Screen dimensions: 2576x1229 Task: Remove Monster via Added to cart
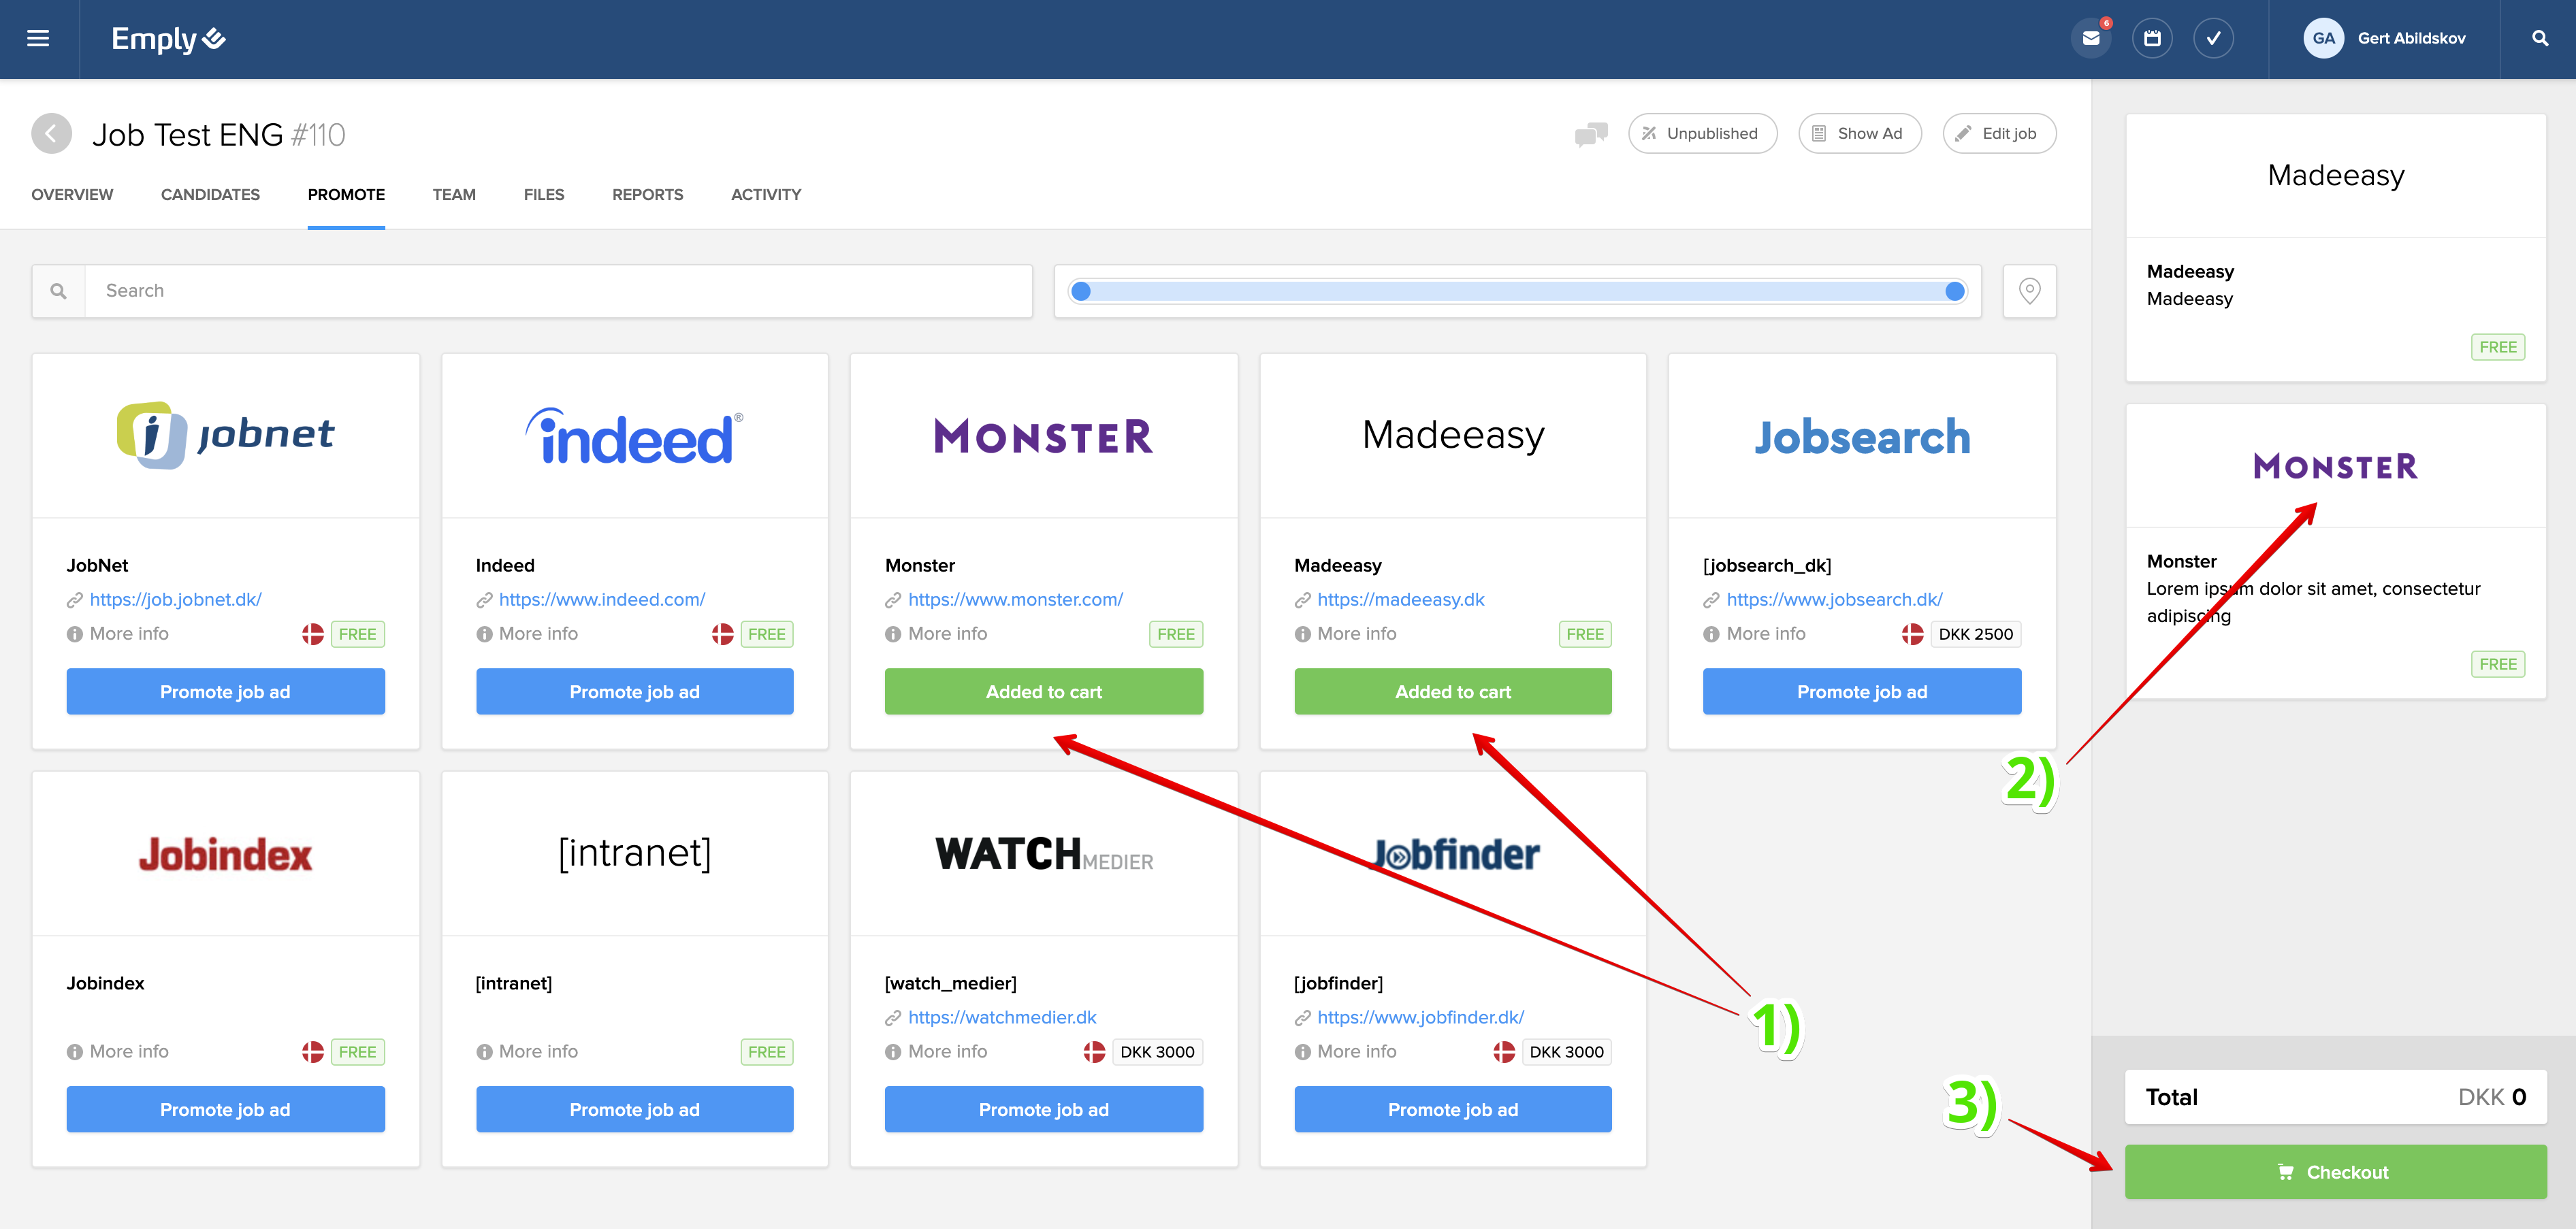[1043, 692]
